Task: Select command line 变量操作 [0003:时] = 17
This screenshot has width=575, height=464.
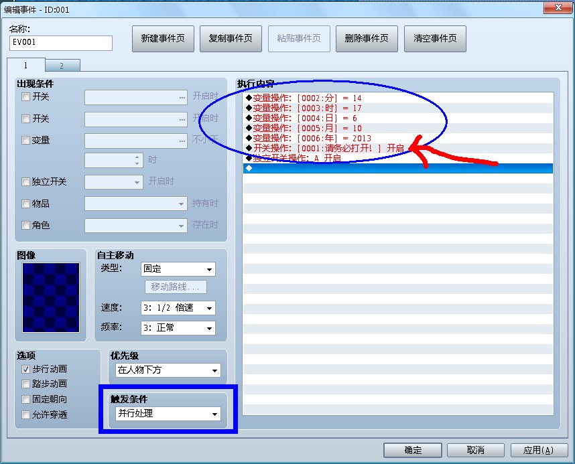Action: (x=398, y=108)
